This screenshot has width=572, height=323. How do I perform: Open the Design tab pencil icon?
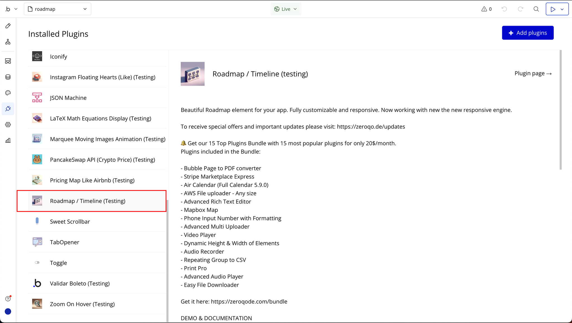click(8, 26)
